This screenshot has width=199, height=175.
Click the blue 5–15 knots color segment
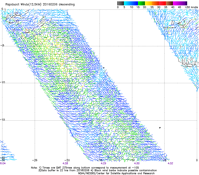click(131, 3)
